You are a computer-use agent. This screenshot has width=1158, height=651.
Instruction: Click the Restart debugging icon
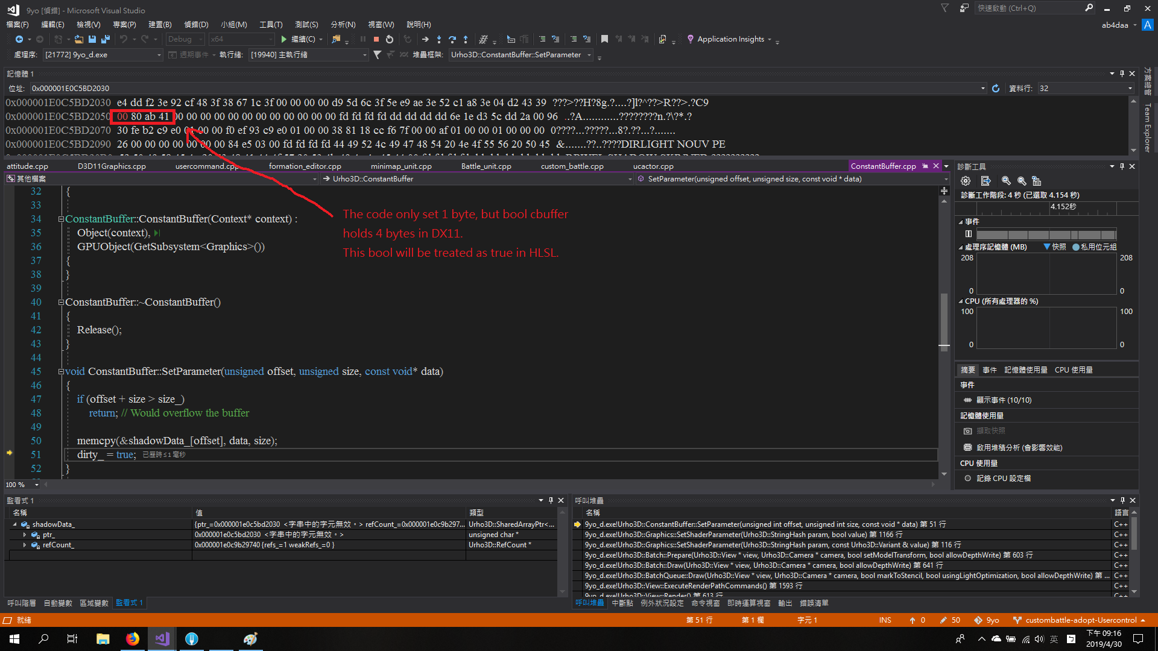click(x=390, y=39)
